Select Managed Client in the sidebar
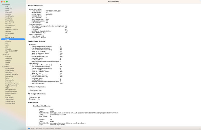 pos(11,90)
